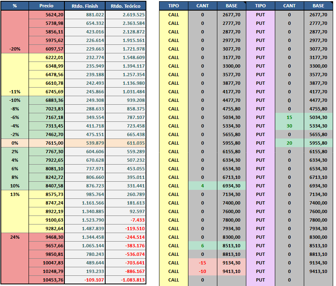Click the 0% percentage cell

(15, 143)
